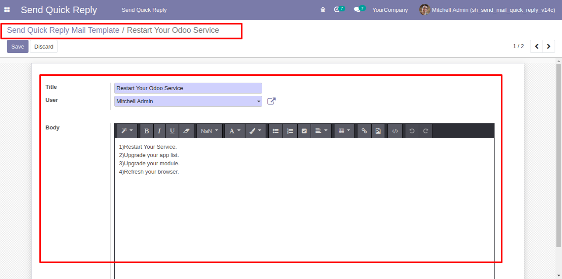
Task: Open the style magic wand dropdown
Action: [x=127, y=131]
